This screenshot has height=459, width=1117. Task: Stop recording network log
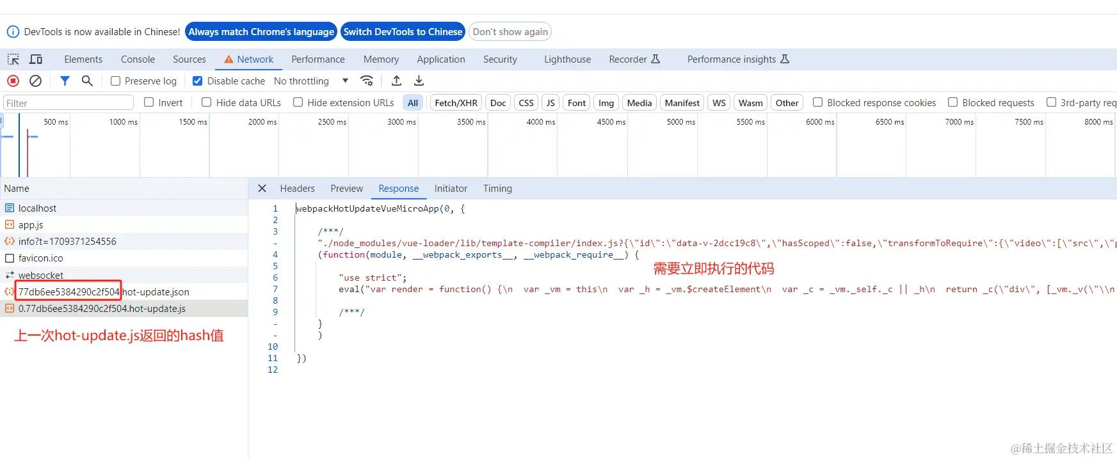tap(13, 81)
